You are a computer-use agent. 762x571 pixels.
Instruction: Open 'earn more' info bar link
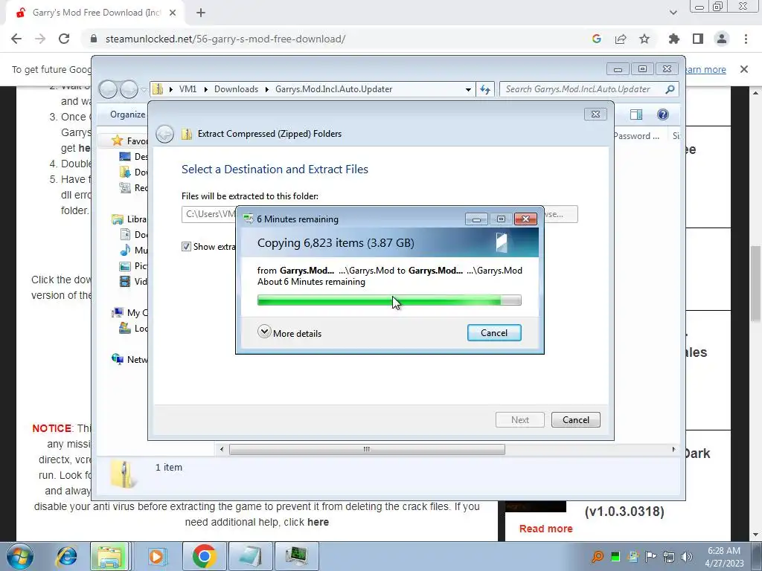(x=705, y=69)
